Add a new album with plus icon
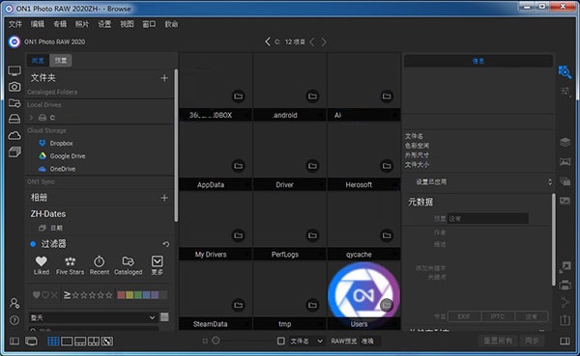 tap(164, 198)
